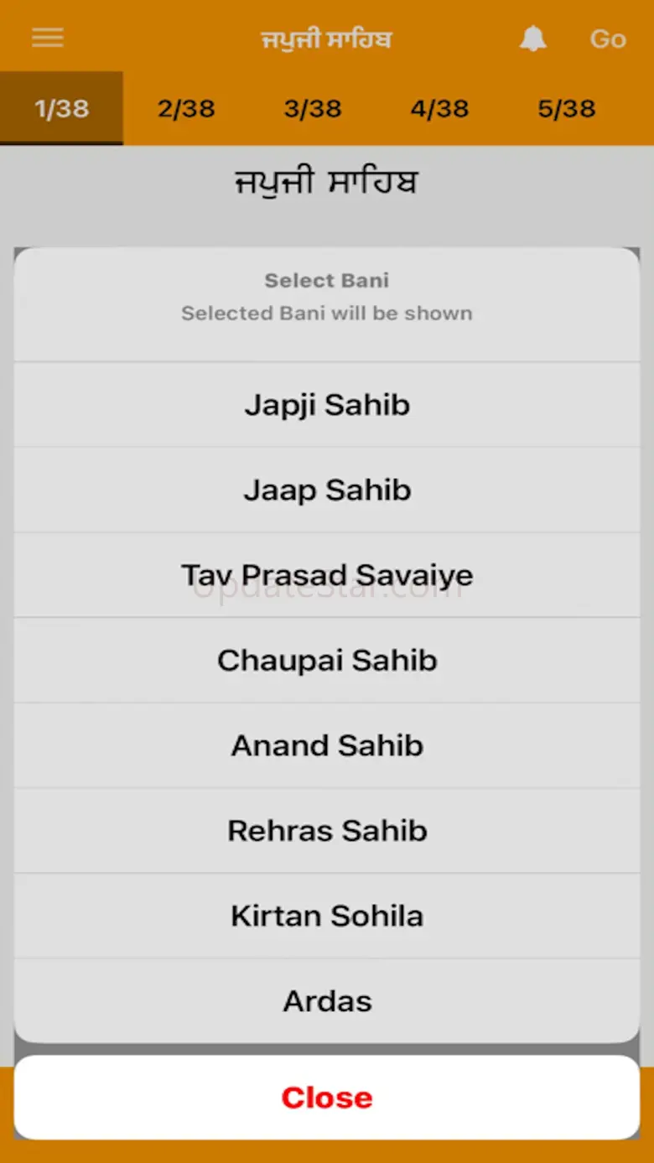Open the Ardas option
Screen dimensions: 654x1163
[x=327, y=1001]
